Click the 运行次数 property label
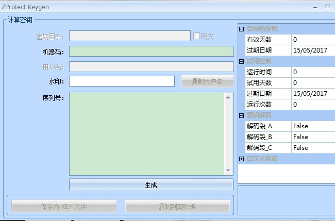The width and height of the screenshot is (335, 221). tap(259, 105)
